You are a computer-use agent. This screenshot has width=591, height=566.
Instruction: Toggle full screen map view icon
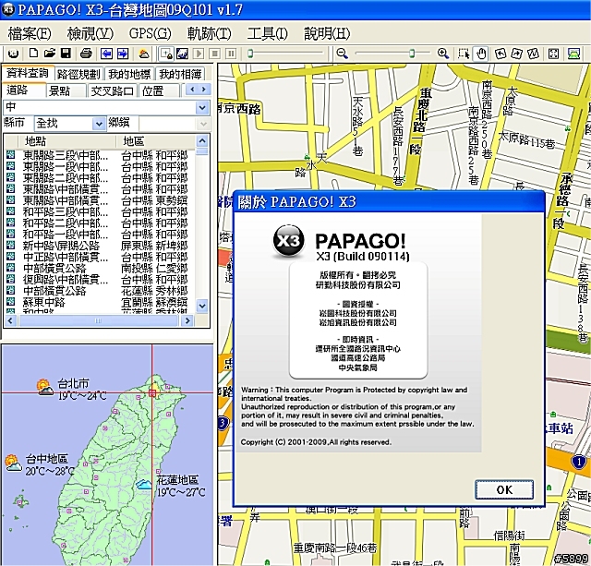(x=553, y=54)
